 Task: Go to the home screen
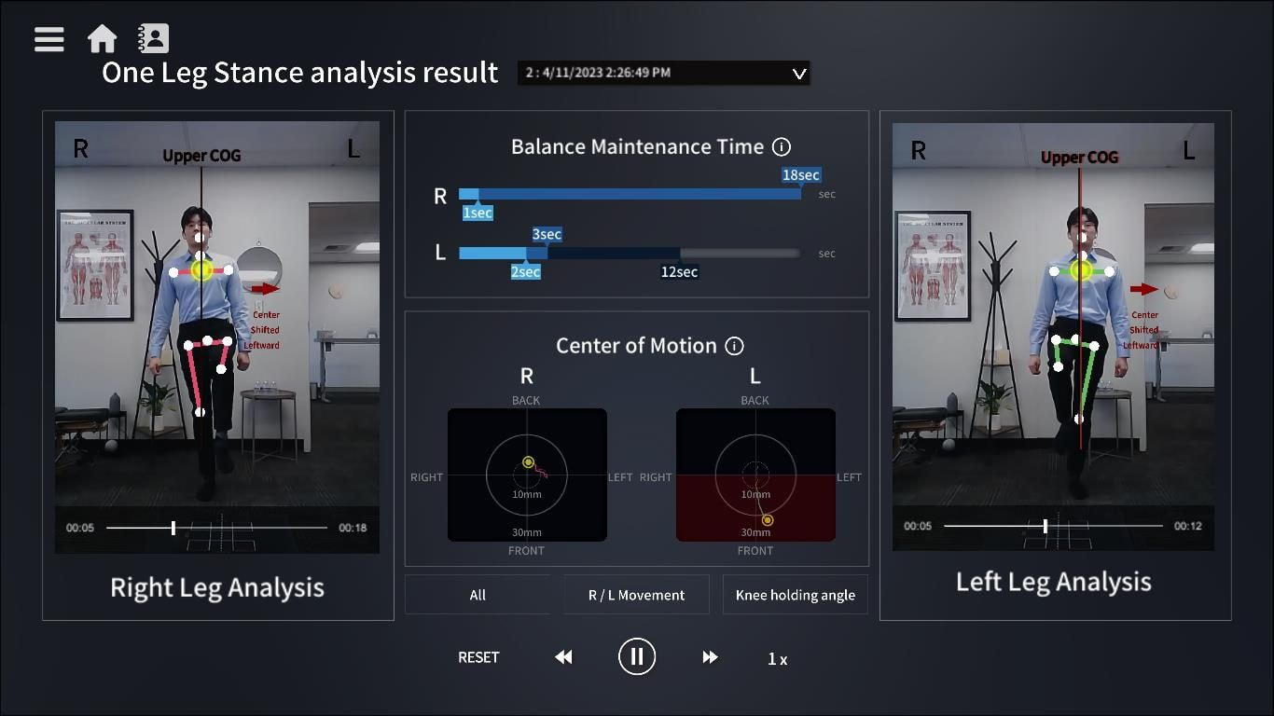(x=103, y=38)
